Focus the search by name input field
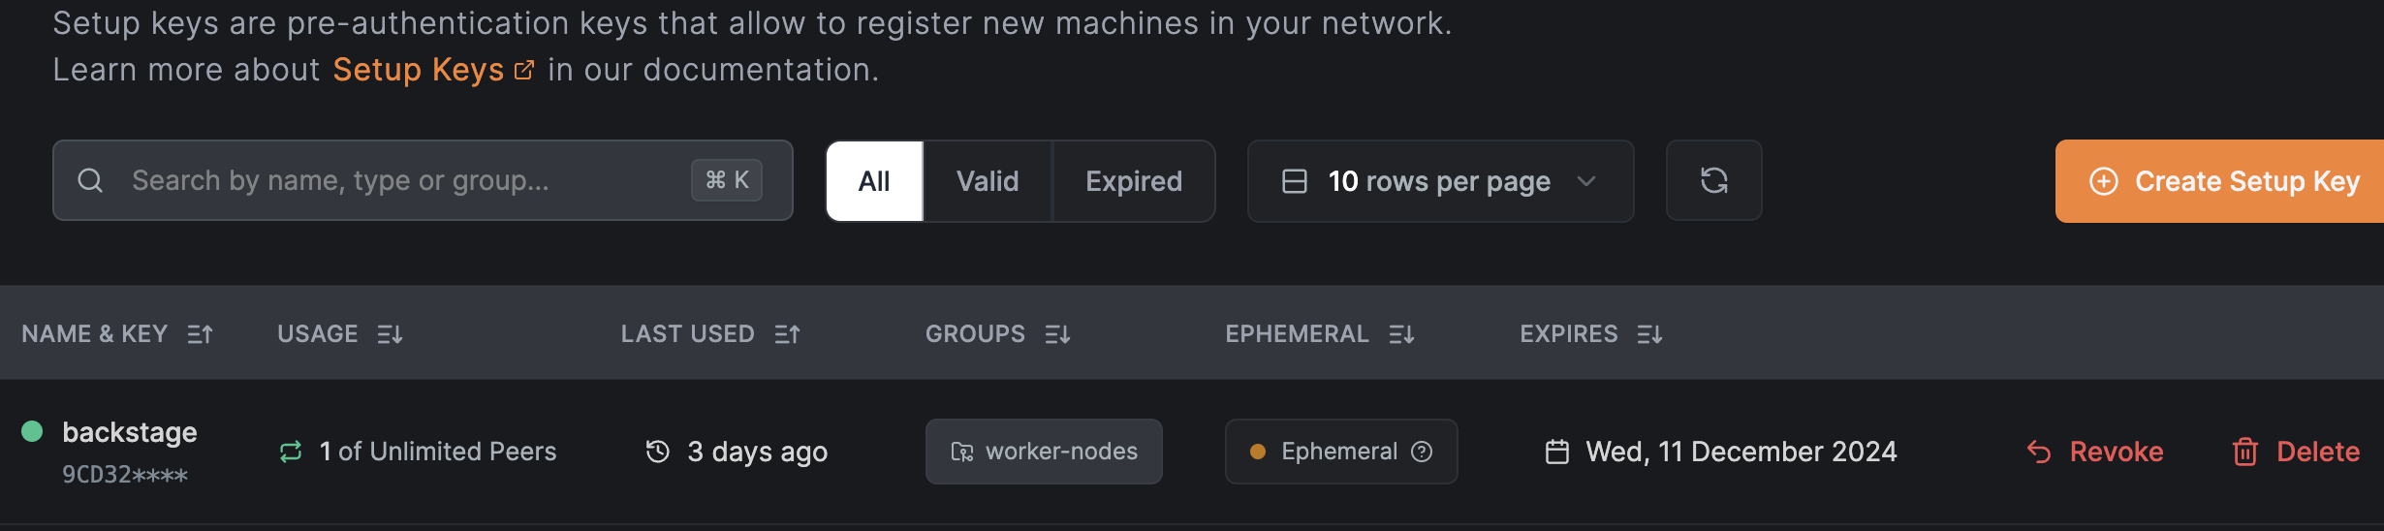The height and width of the screenshot is (531, 2384). (407, 181)
